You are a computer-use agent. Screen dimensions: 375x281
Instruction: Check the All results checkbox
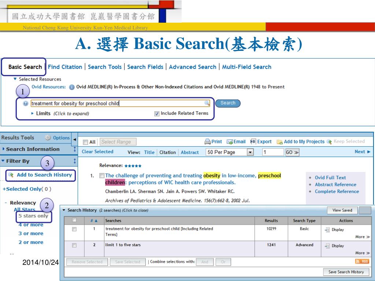click(85, 142)
